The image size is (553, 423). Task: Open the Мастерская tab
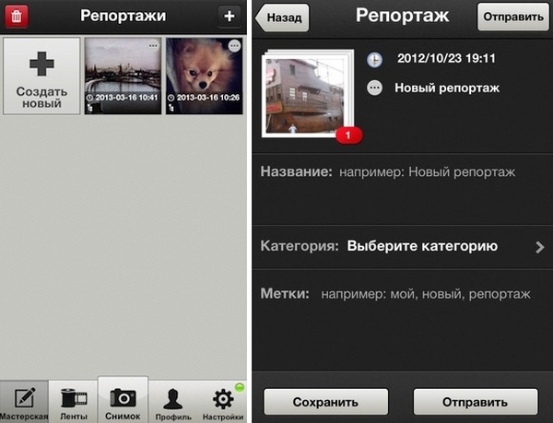point(24,402)
